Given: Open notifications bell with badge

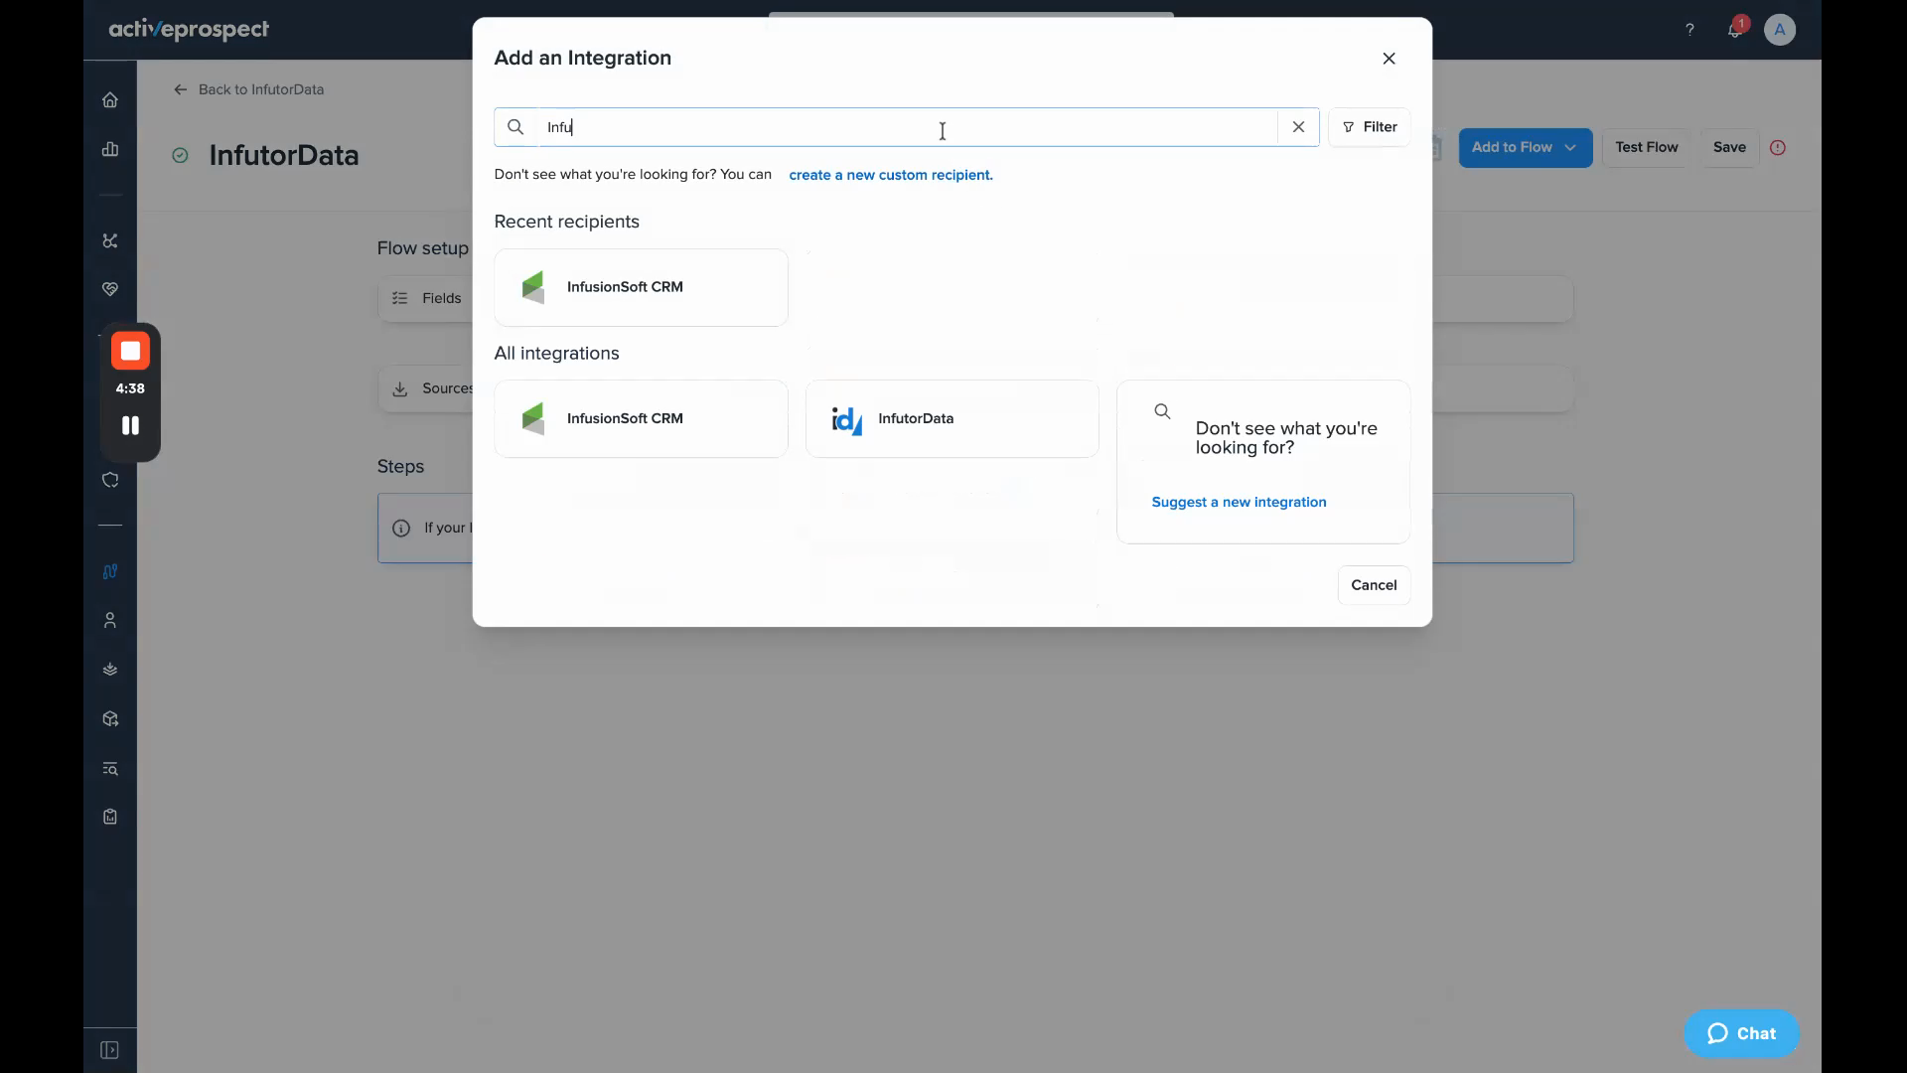Looking at the screenshot, I should (1735, 29).
